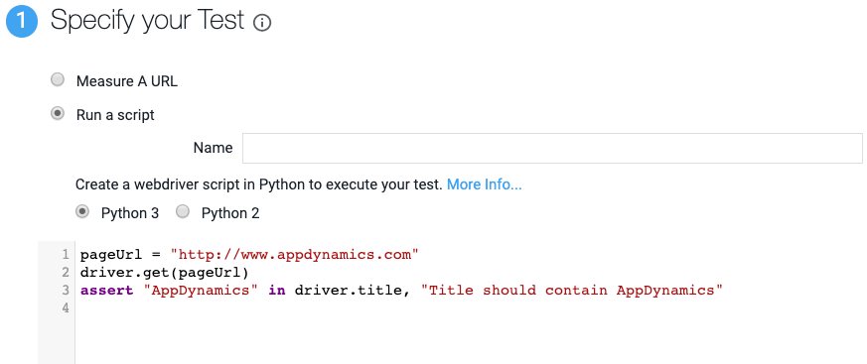Screen dimensions: 867x364
Task: Place cursor on the pageUrl assignment line
Action: coord(249,255)
